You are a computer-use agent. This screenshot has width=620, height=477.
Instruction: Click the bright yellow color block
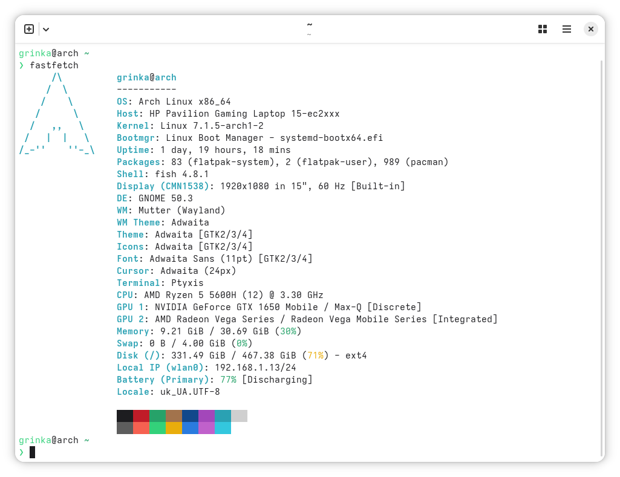click(174, 428)
